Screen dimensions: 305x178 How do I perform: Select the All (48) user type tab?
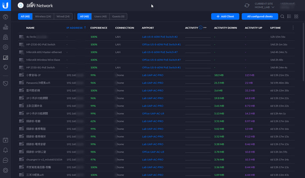pos(84,16)
